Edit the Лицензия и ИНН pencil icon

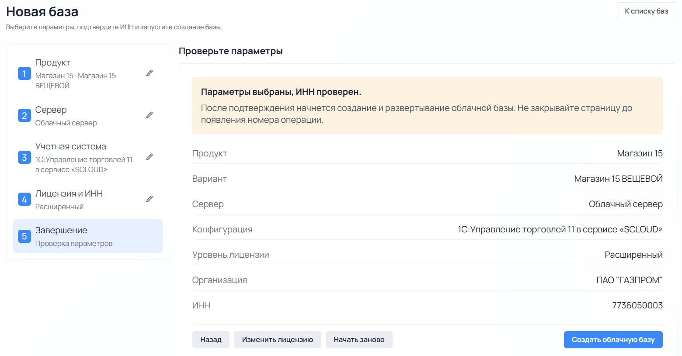click(150, 199)
